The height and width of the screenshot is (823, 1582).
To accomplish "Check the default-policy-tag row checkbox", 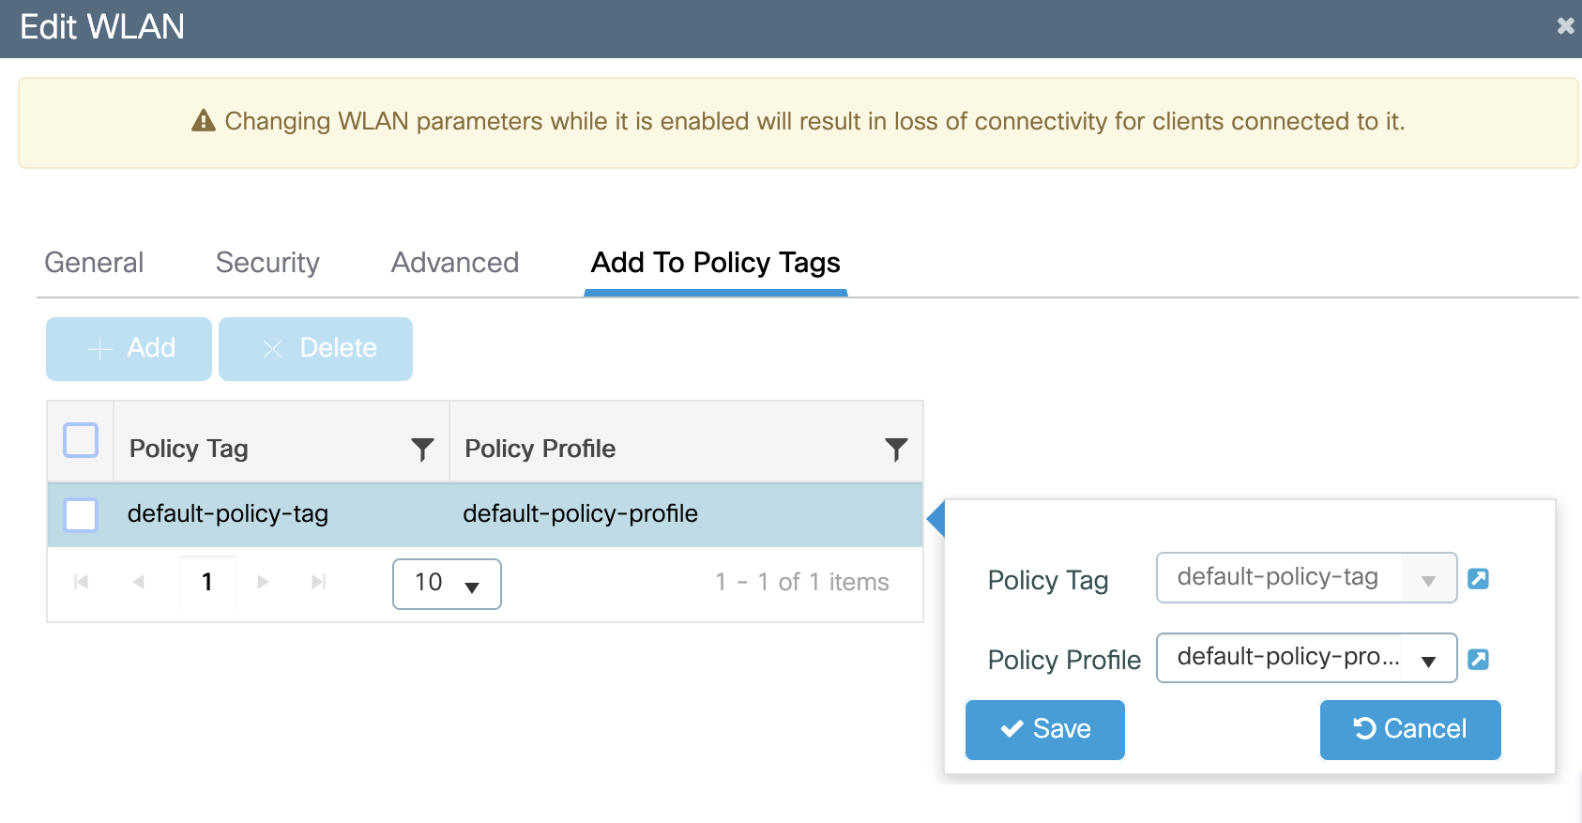I will pyautogui.click(x=81, y=514).
